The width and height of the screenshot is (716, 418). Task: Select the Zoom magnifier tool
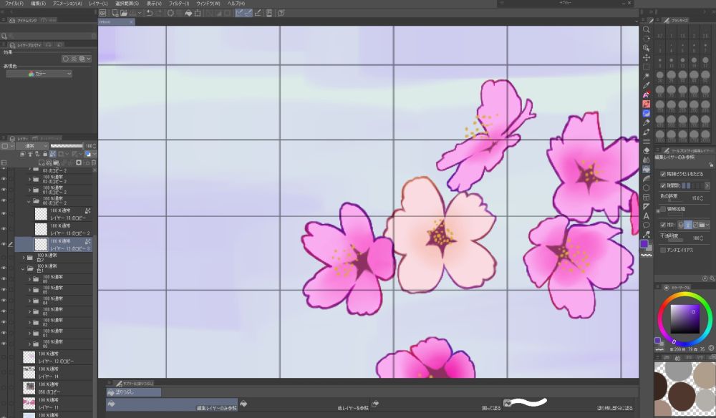pyautogui.click(x=646, y=29)
